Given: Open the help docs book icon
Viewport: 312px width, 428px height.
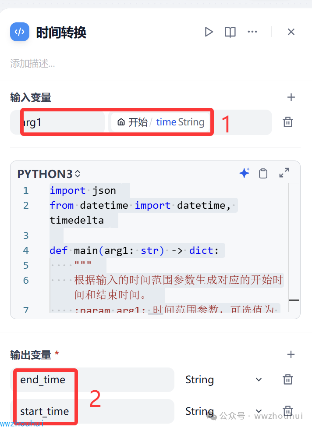Looking at the screenshot, I should click(230, 32).
